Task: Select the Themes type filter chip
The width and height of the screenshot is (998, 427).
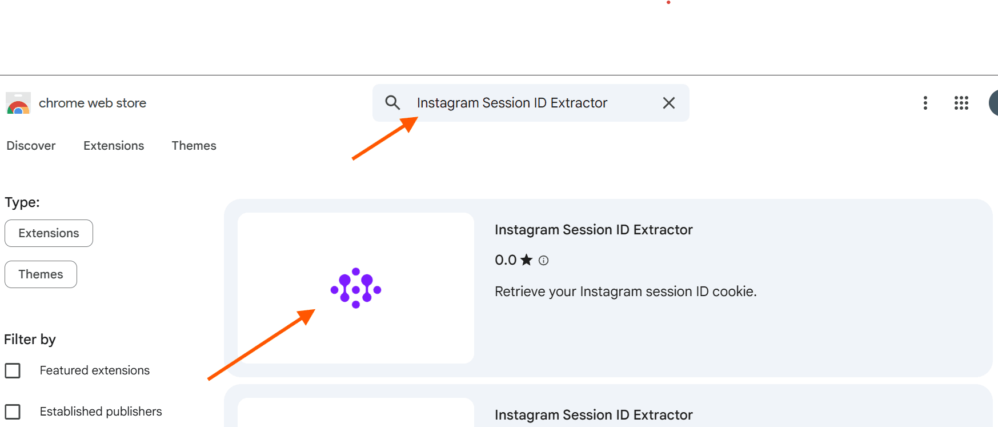Action: point(41,274)
